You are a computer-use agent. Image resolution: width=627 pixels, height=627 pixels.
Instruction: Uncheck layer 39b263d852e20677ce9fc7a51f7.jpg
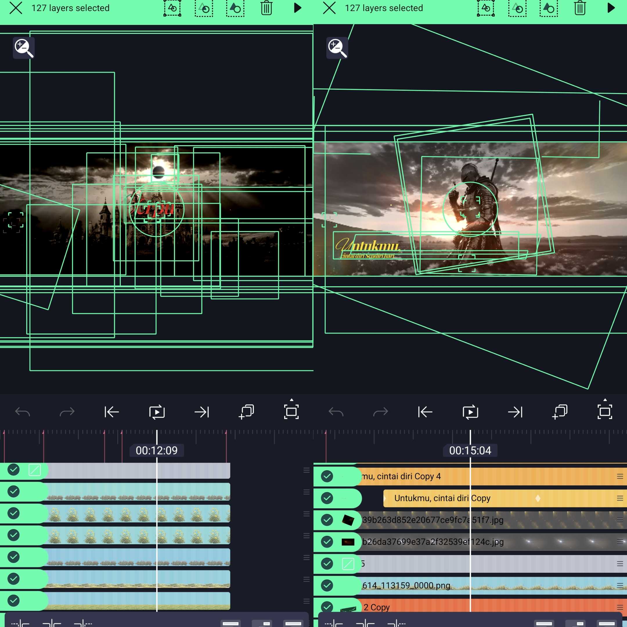[x=327, y=520]
